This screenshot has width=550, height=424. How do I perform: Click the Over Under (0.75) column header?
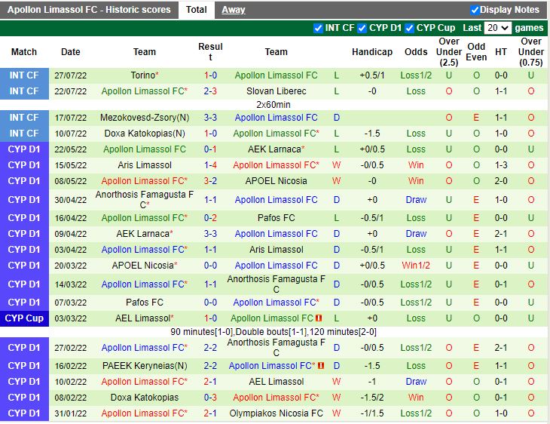pyautogui.click(x=531, y=52)
